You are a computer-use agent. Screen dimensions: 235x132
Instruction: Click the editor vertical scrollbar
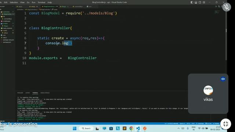tap(226, 34)
